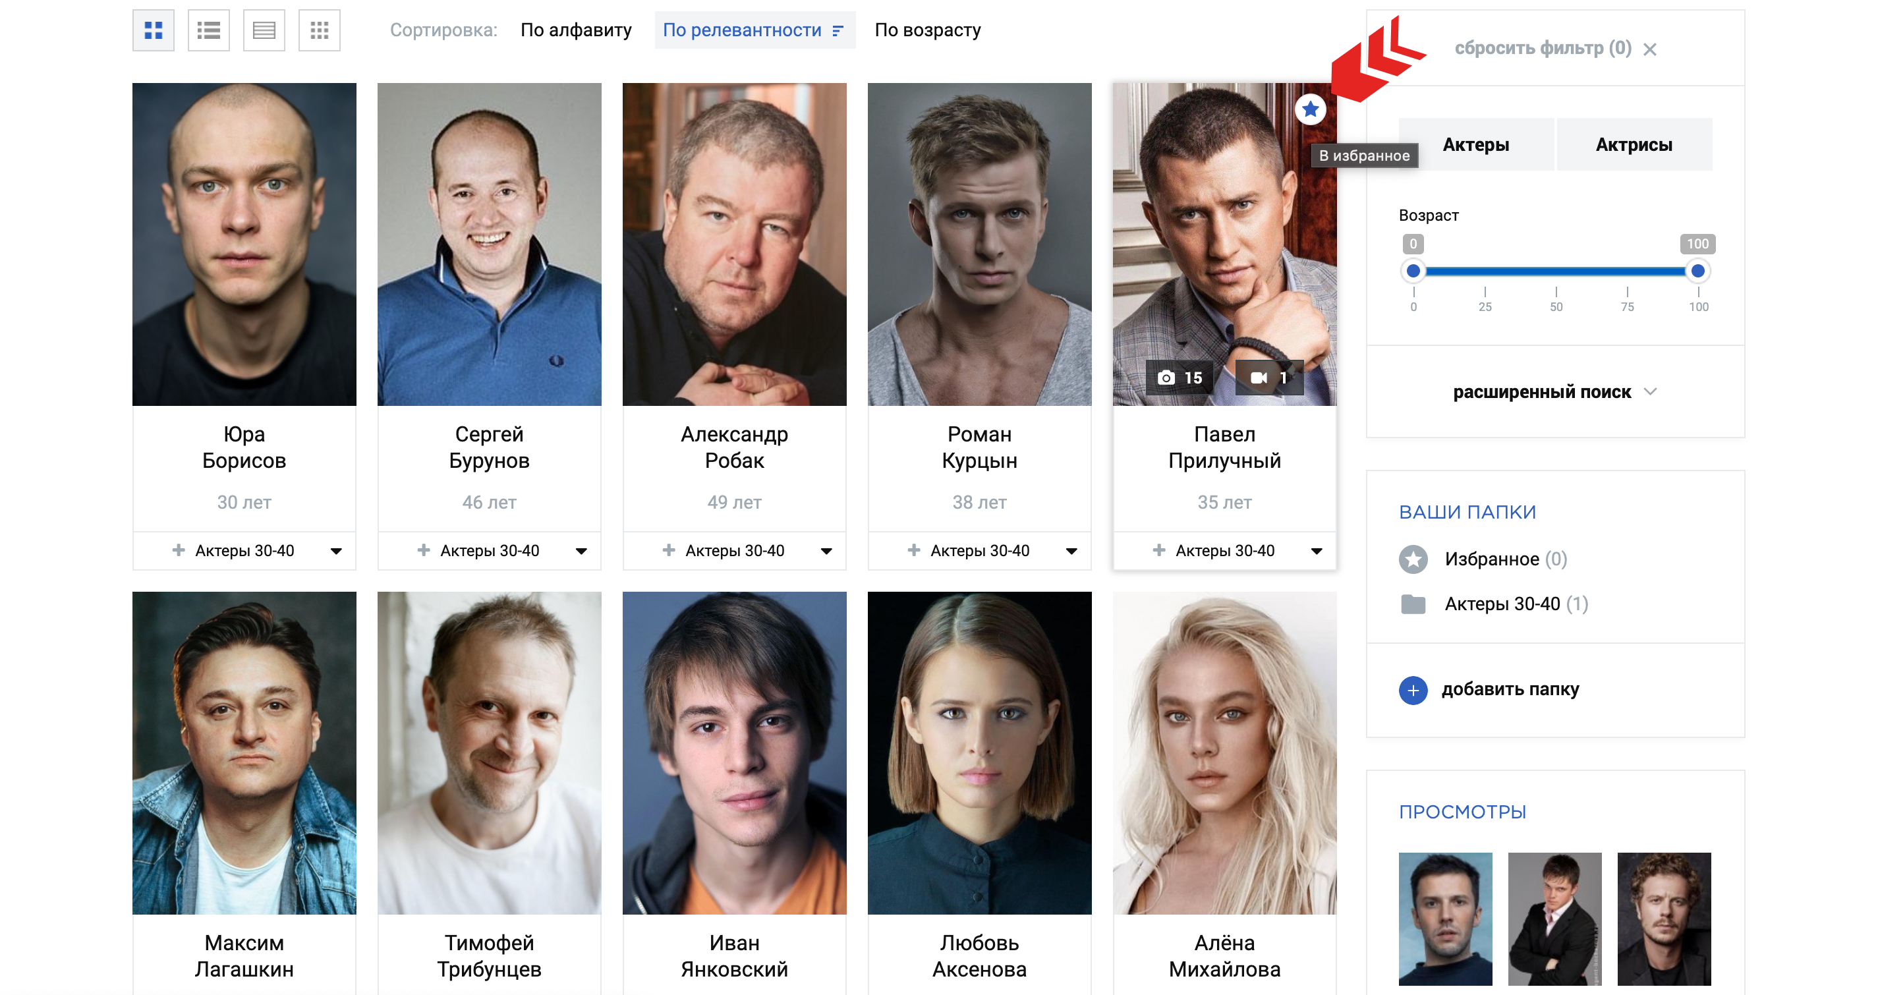Sort by По возрасту
The height and width of the screenshot is (995, 1878).
pyautogui.click(x=927, y=30)
